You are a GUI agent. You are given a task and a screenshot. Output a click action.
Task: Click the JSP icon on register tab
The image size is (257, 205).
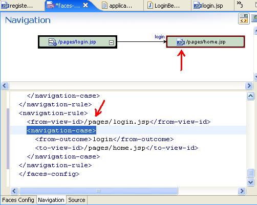[5, 6]
